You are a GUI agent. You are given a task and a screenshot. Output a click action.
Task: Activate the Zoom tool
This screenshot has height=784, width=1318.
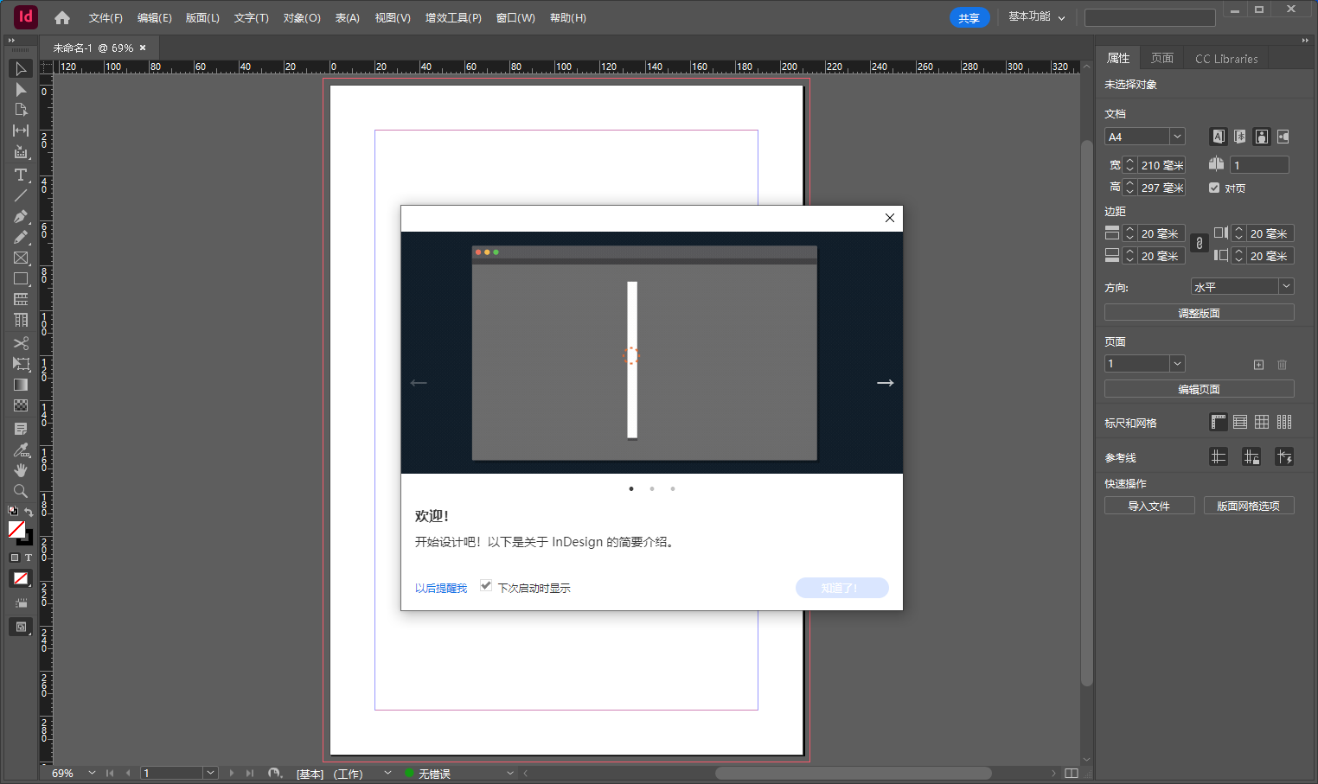point(21,491)
